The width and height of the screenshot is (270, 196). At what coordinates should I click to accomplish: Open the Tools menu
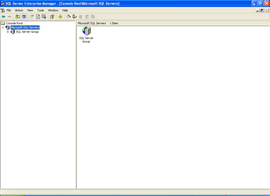41,10
